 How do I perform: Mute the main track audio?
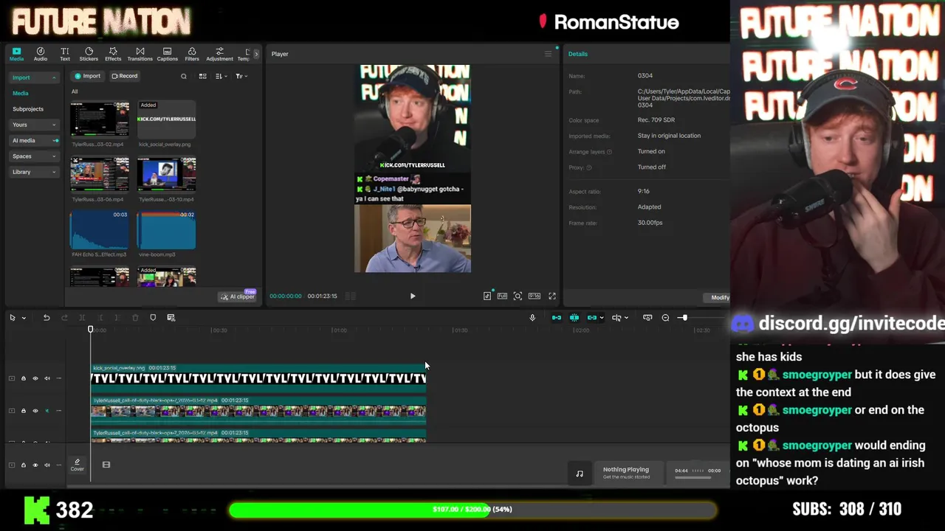47,465
